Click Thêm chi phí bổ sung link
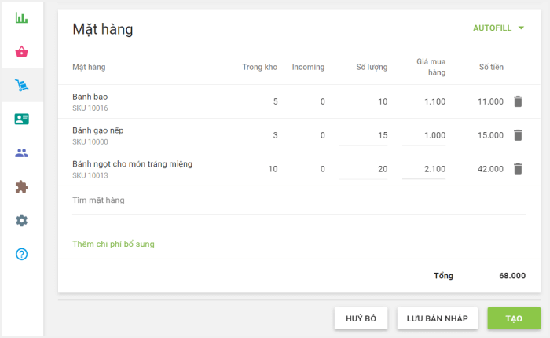The image size is (550, 338). click(x=113, y=244)
